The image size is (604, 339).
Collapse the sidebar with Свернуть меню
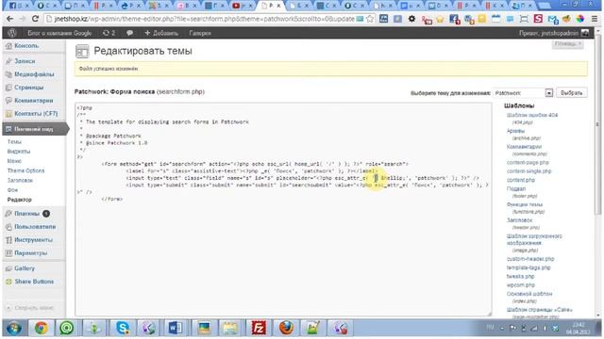click(30, 308)
